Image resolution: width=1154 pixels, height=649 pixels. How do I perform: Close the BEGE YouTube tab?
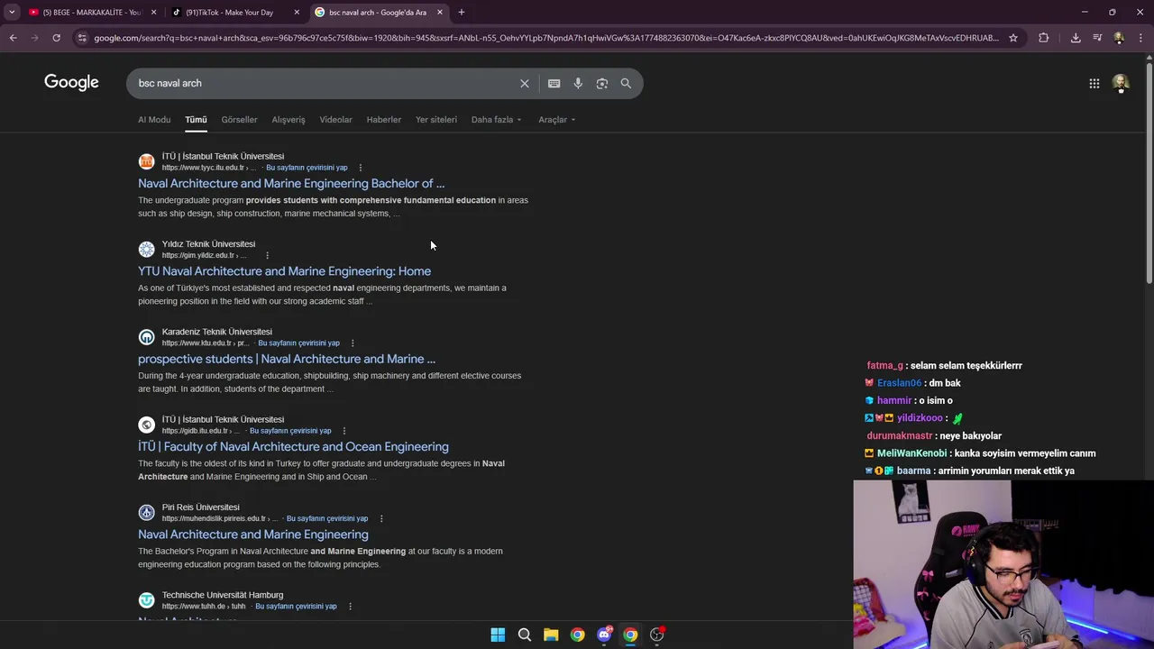[x=153, y=12]
